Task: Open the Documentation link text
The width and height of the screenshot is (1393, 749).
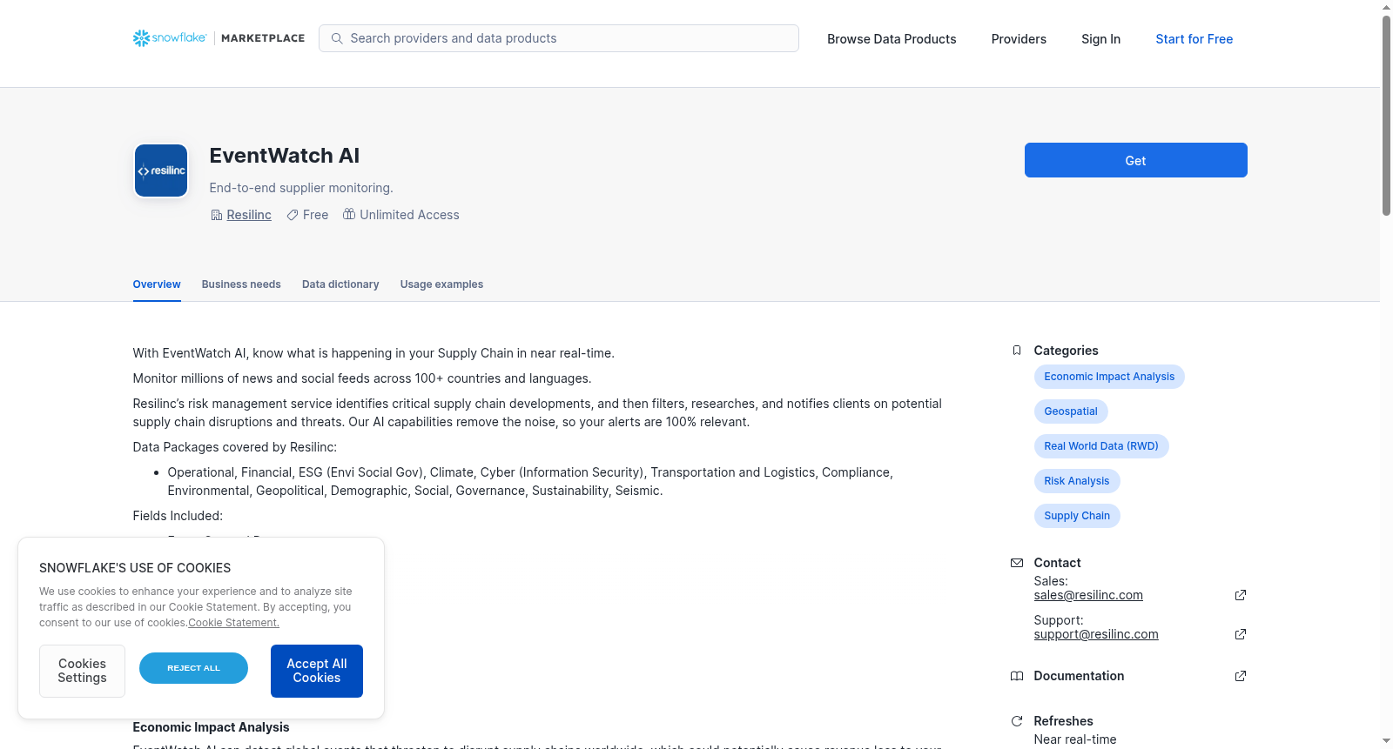Action: pyautogui.click(x=1079, y=676)
